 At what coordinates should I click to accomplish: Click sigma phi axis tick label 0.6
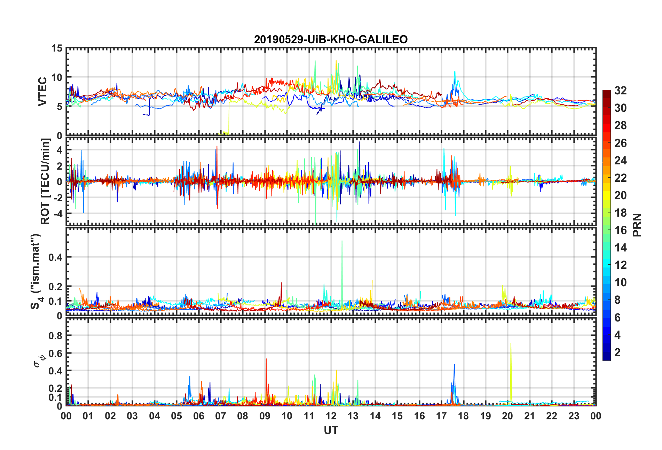[56, 353]
